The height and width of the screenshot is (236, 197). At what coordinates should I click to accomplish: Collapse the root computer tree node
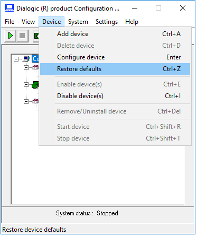[x=16, y=59]
